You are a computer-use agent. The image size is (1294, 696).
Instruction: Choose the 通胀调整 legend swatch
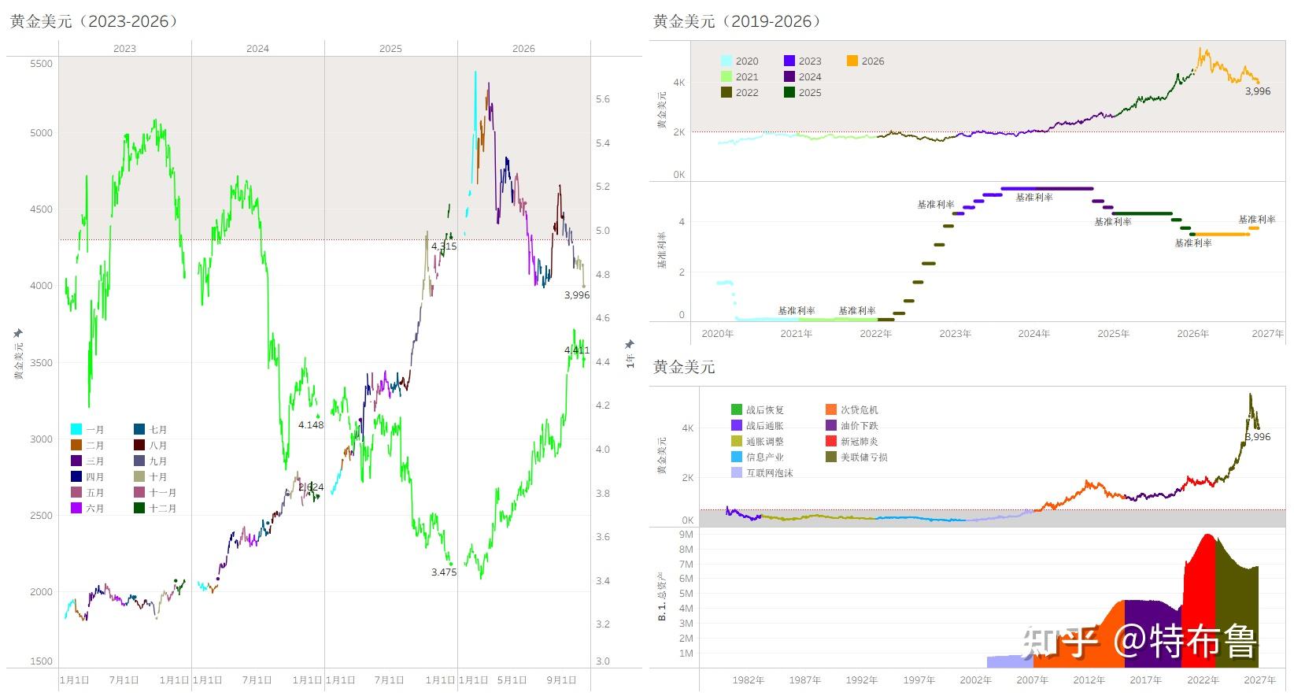[x=737, y=442]
